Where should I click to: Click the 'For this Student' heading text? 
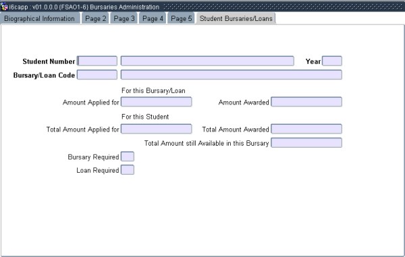(x=145, y=117)
